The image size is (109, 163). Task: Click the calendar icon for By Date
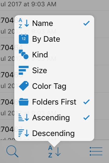tap(24, 39)
